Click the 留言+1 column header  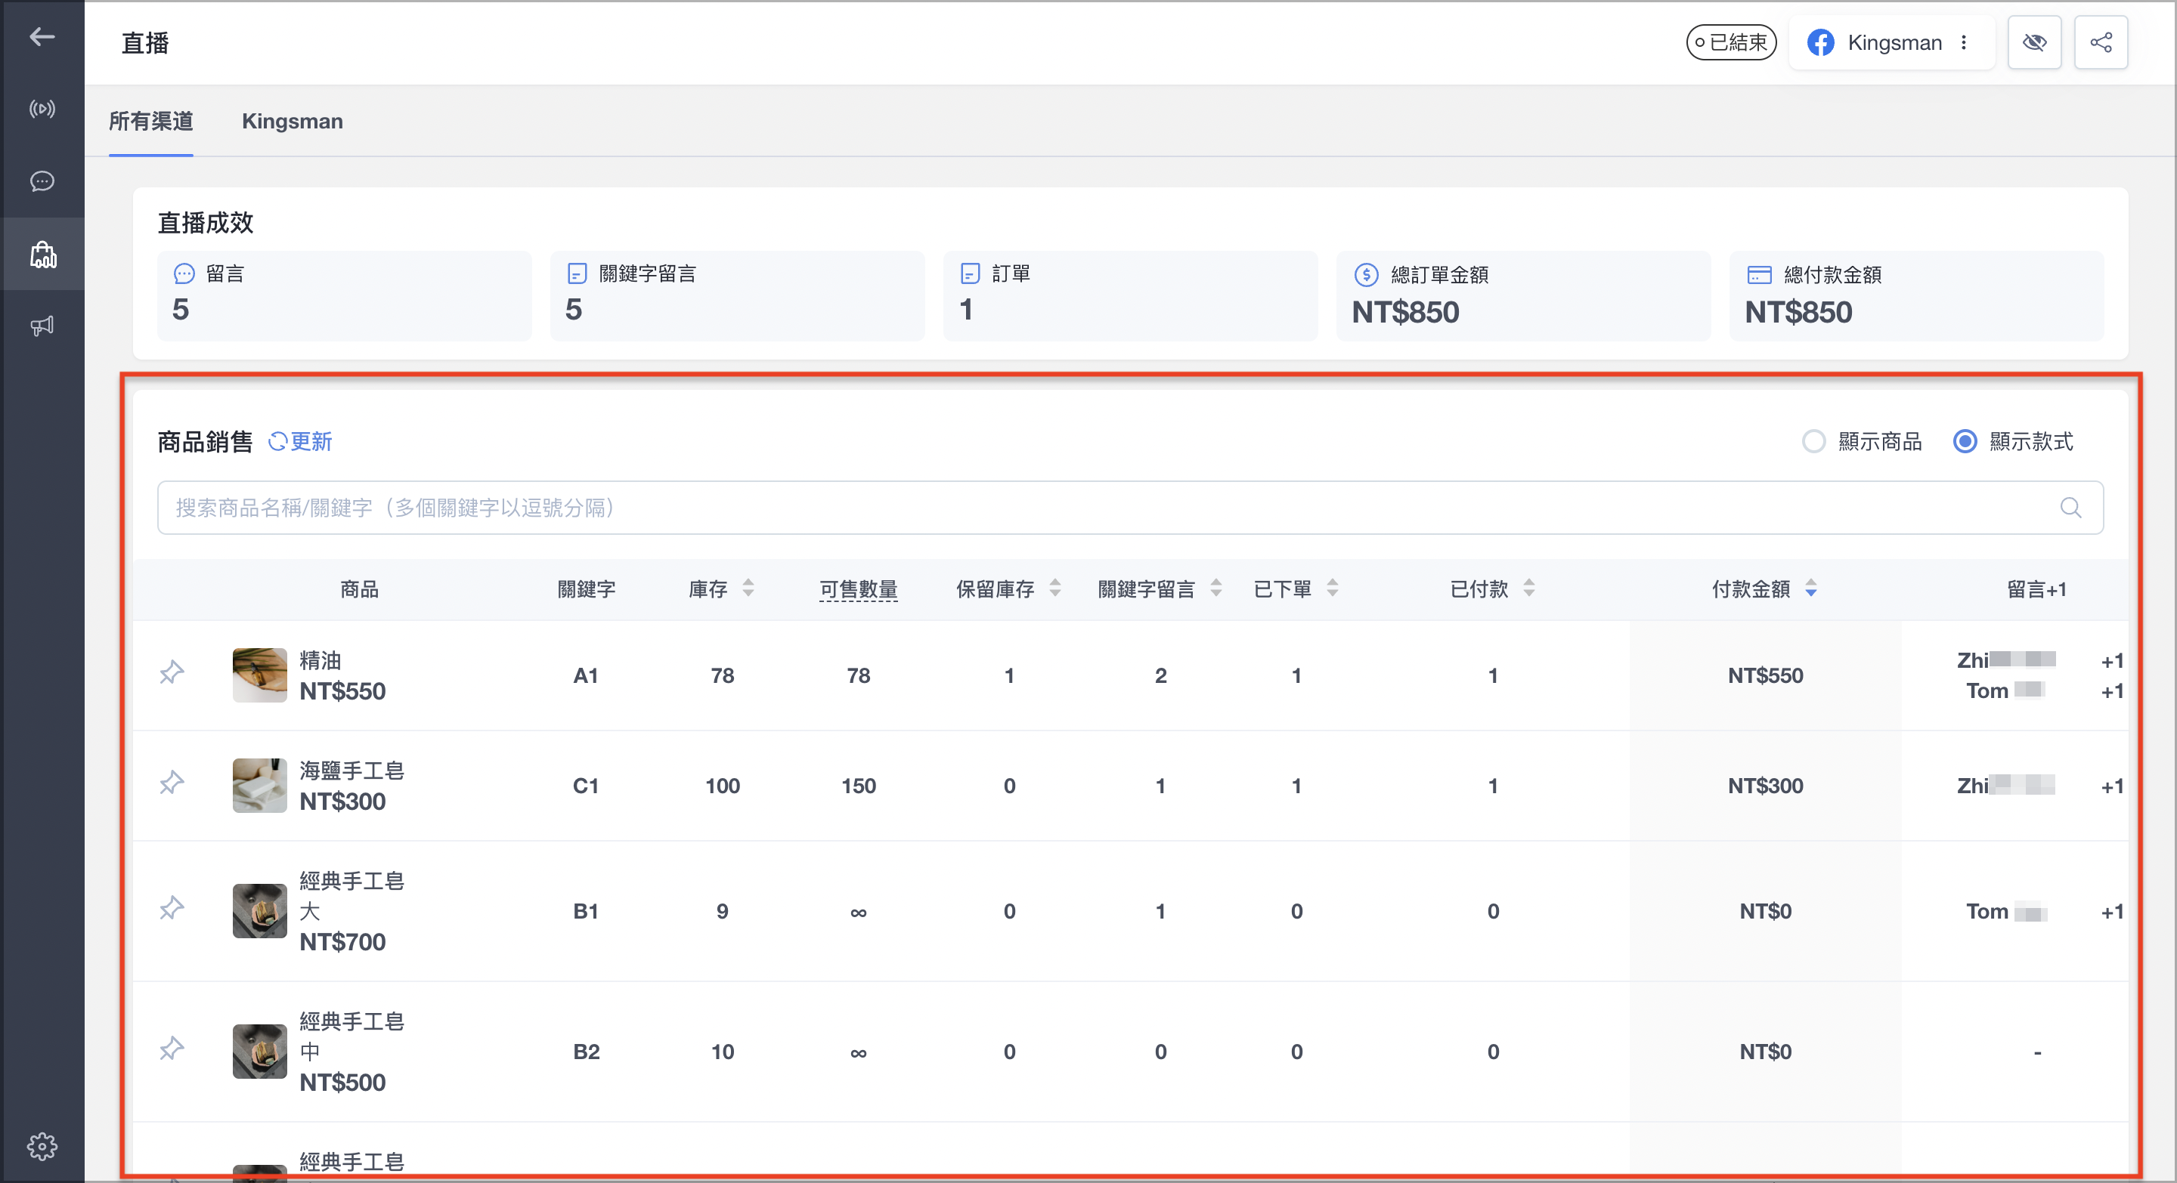[2036, 589]
